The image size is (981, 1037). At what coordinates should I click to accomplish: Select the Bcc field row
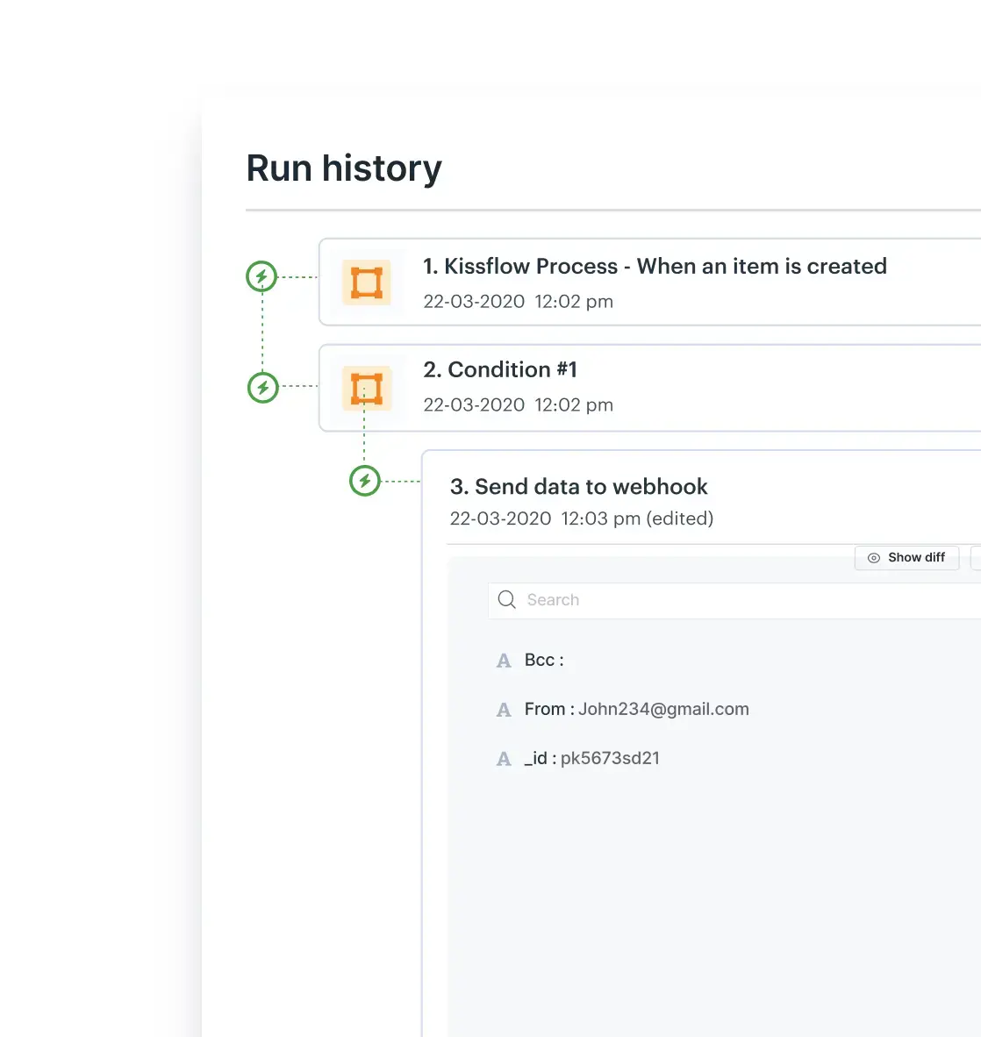pyautogui.click(x=531, y=660)
